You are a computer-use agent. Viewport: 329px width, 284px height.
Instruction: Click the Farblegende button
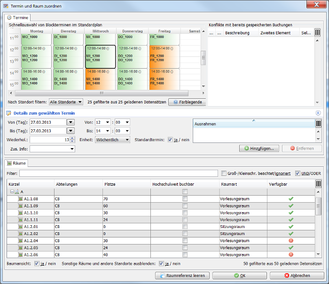pyautogui.click(x=187, y=102)
